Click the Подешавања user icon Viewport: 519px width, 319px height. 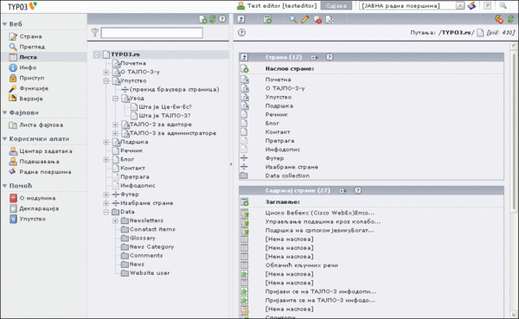tap(13, 162)
